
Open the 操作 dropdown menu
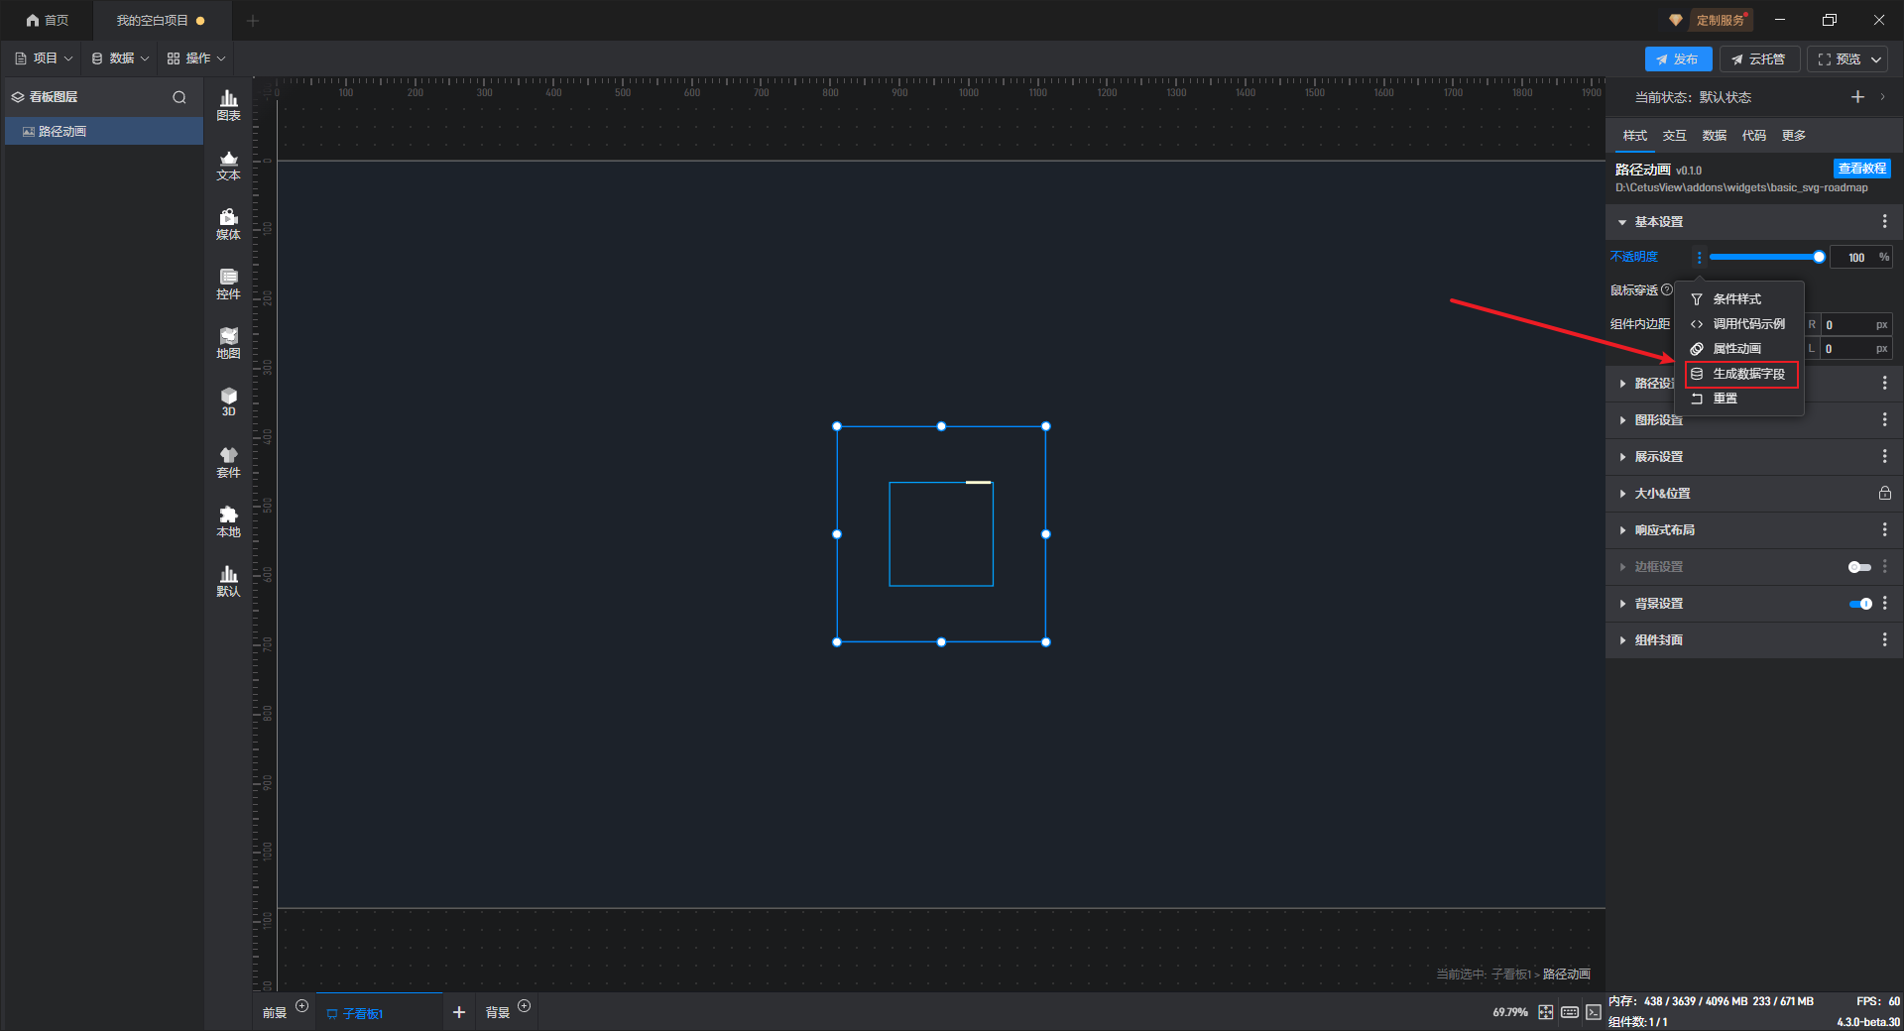click(196, 58)
